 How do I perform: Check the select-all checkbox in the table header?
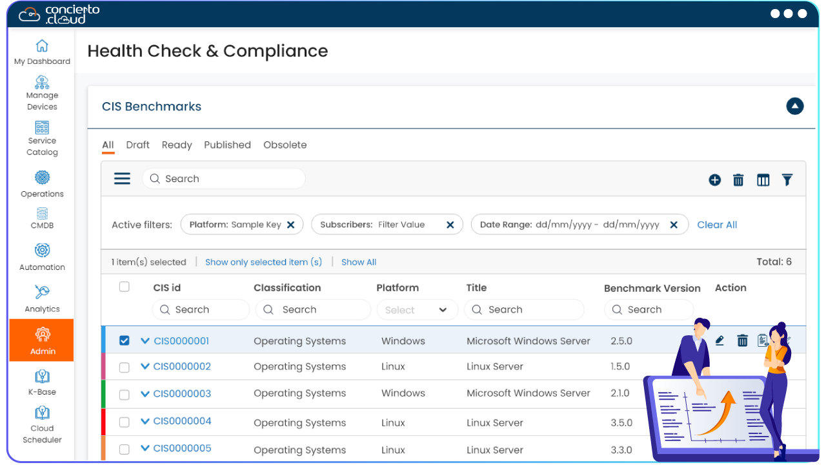pyautogui.click(x=124, y=287)
